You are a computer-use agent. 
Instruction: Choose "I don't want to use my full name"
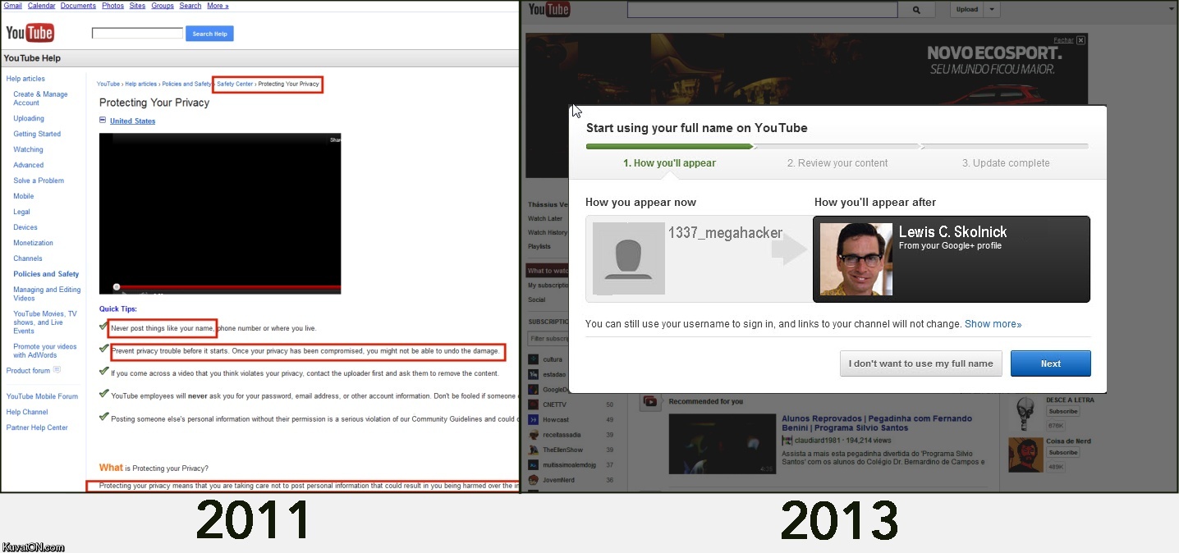pos(920,363)
